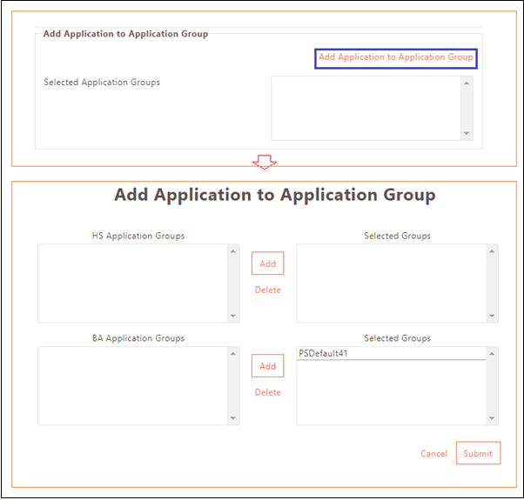Cancel the Add Application to Group dialog
Screen dimensions: 524x500
[433, 454]
